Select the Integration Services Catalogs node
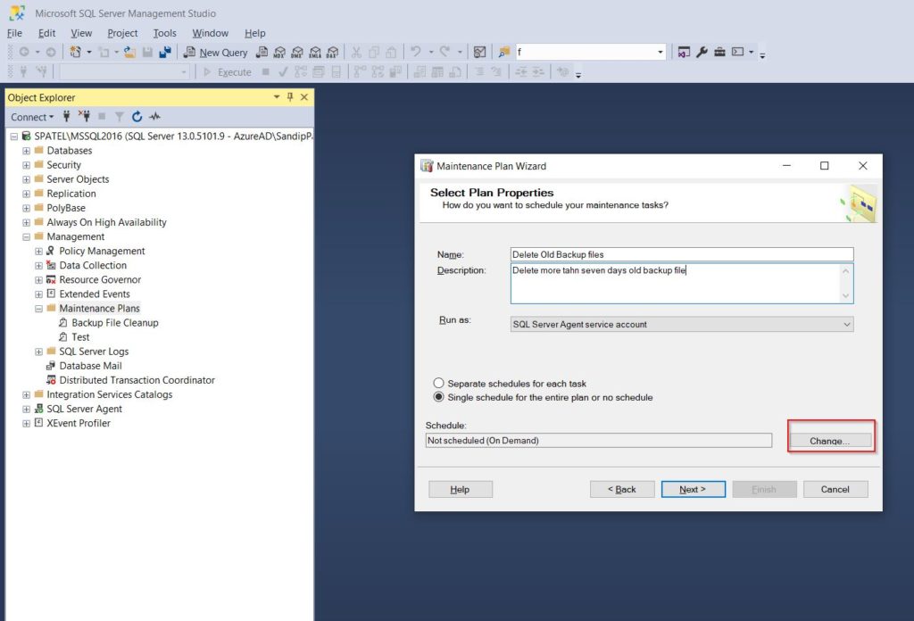This screenshot has height=621, width=914. click(x=110, y=394)
